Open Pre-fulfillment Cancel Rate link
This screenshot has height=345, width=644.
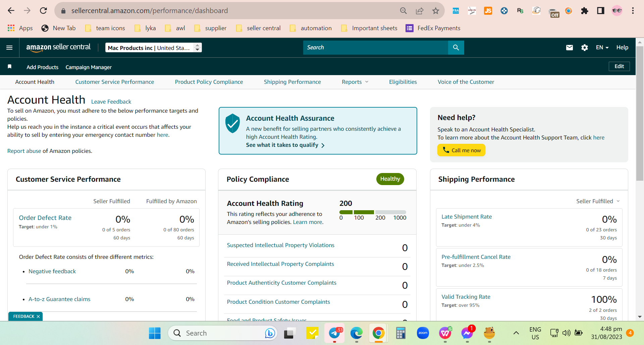point(476,257)
